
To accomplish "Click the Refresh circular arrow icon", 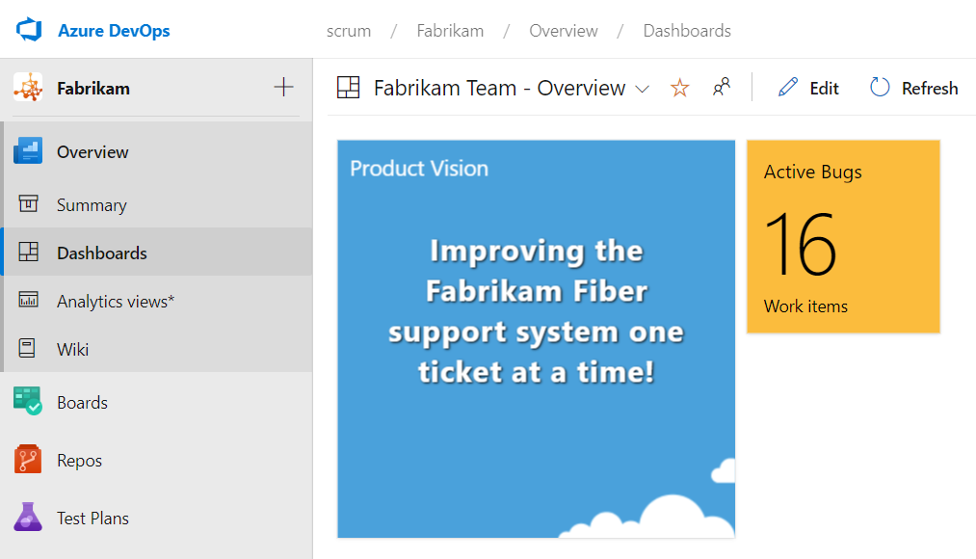I will [880, 87].
